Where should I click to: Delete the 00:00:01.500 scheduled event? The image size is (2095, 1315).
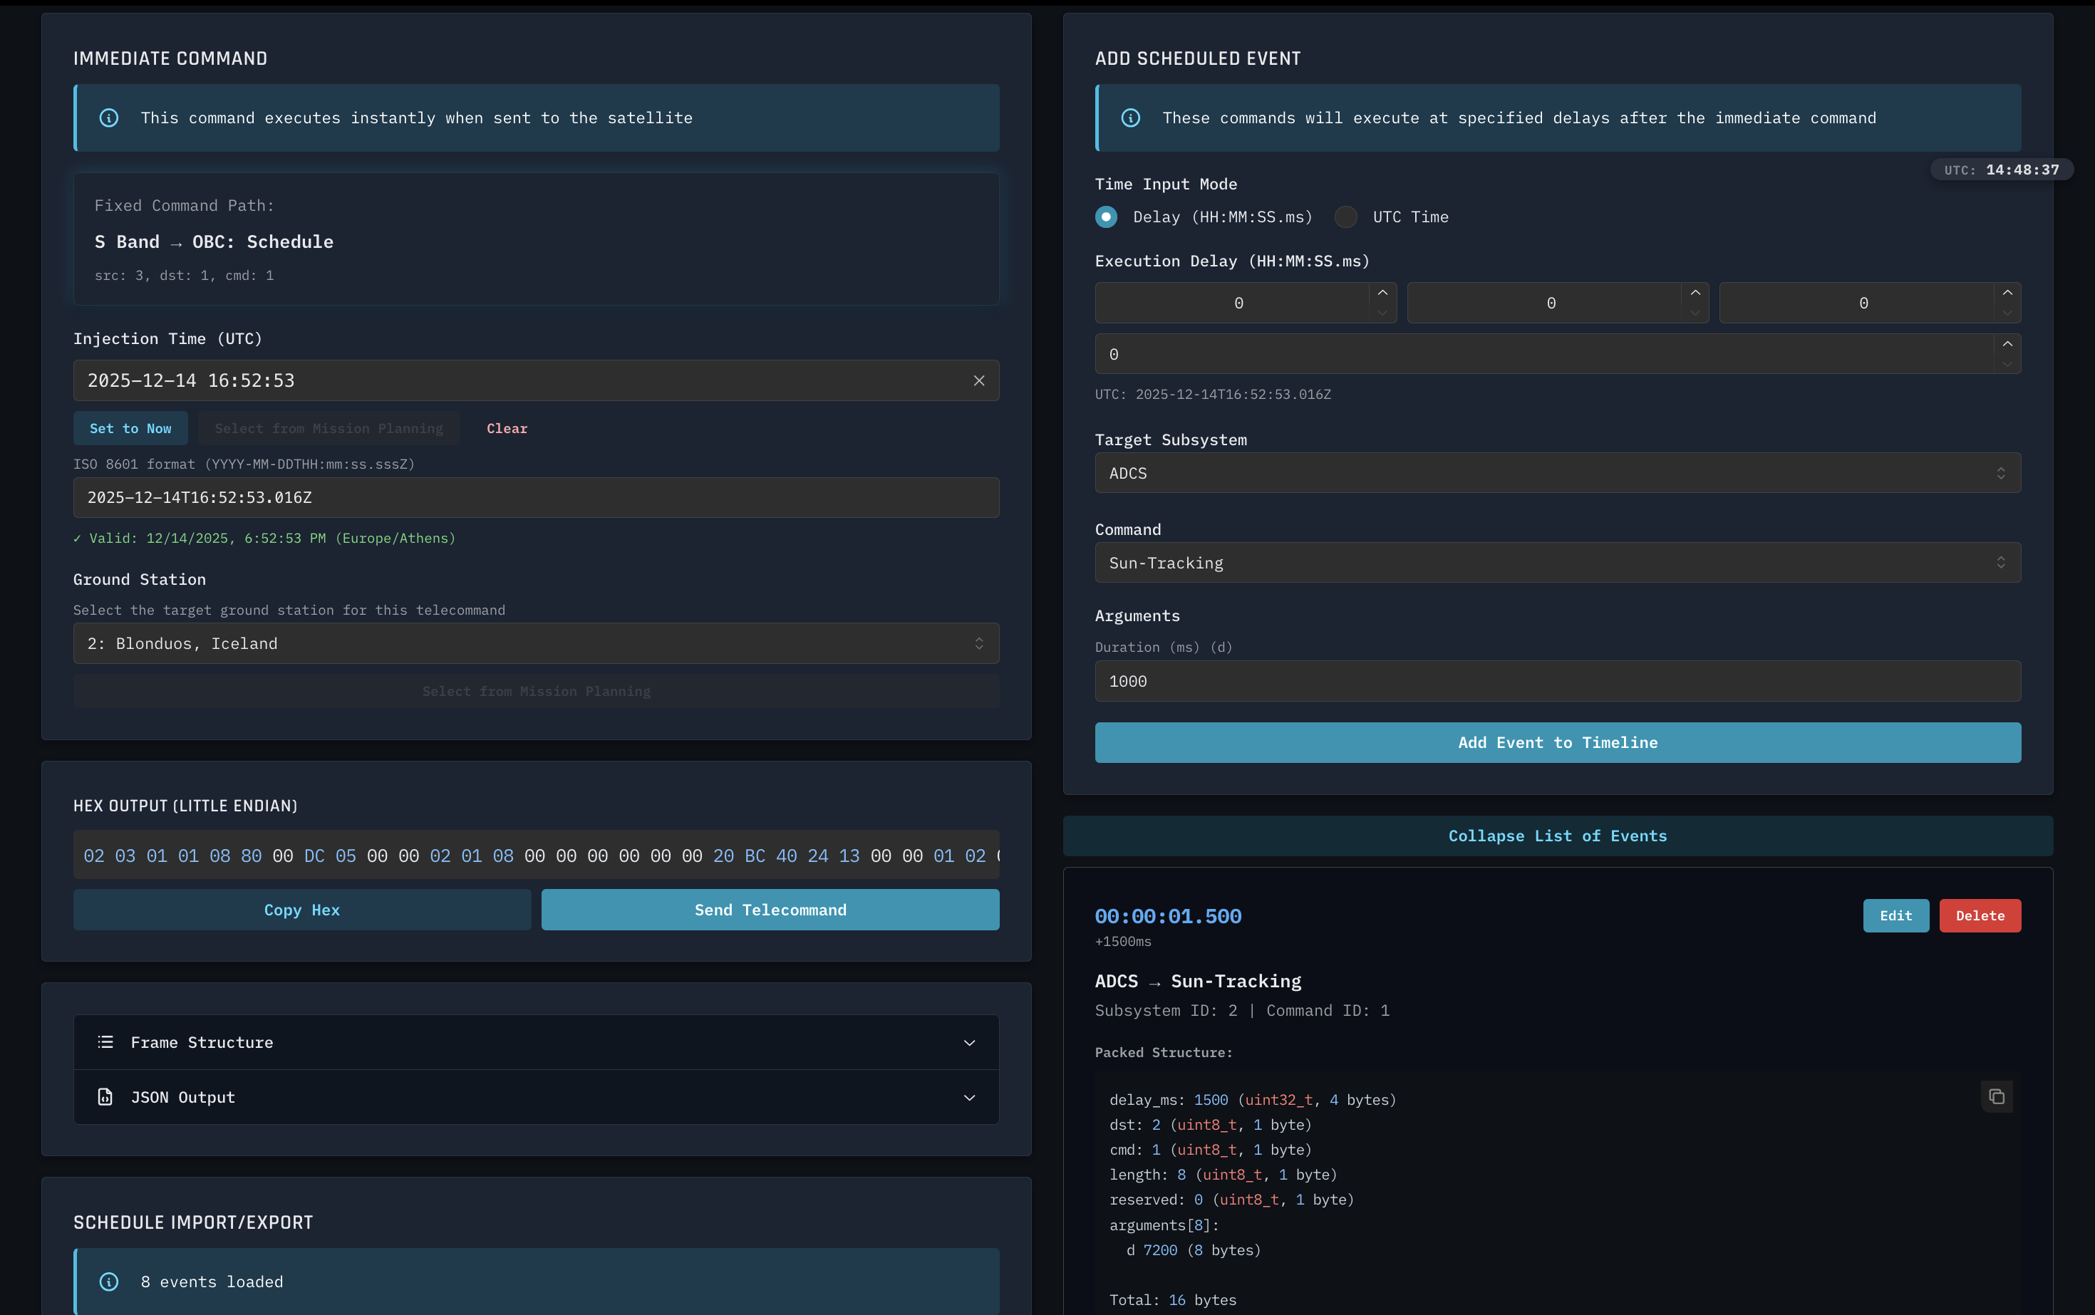(1980, 916)
